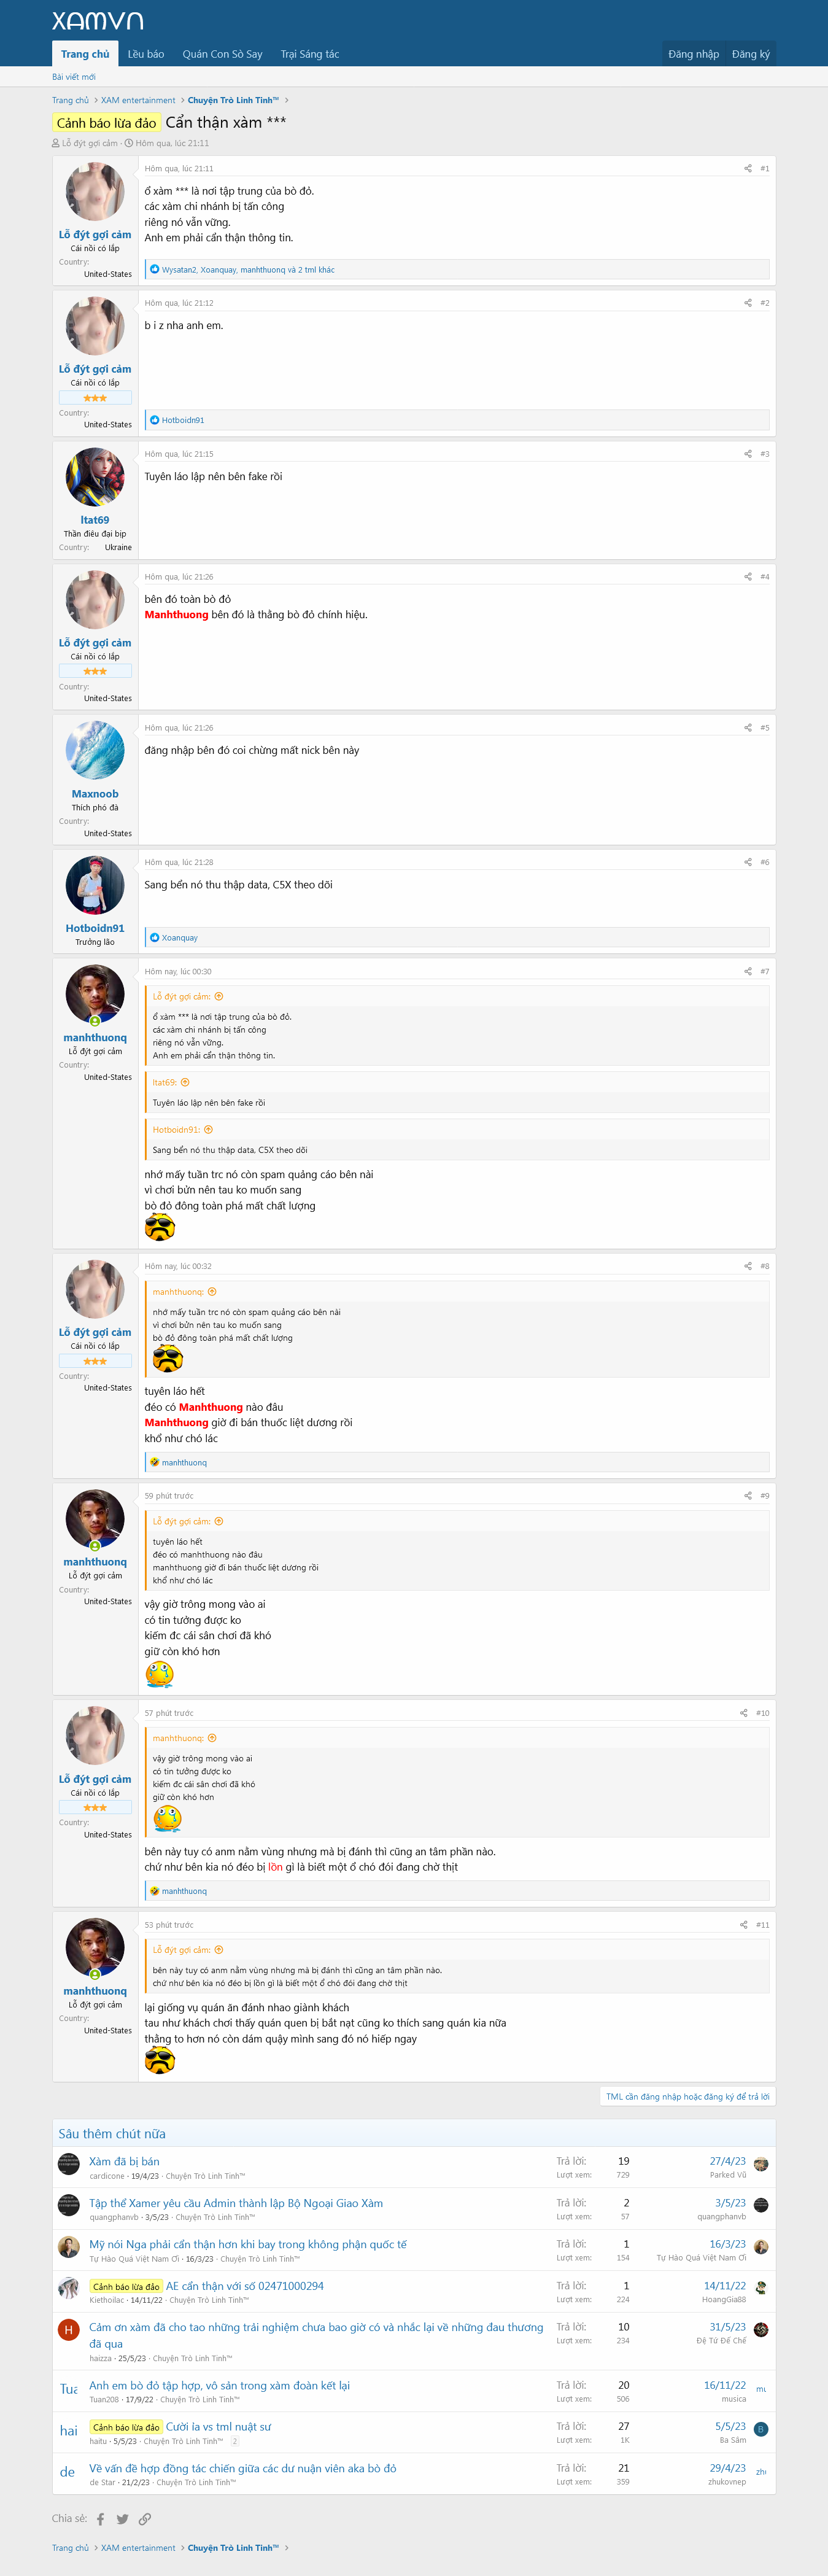Click the Đăng ký register button
The width and height of the screenshot is (828, 2576).
click(x=750, y=54)
